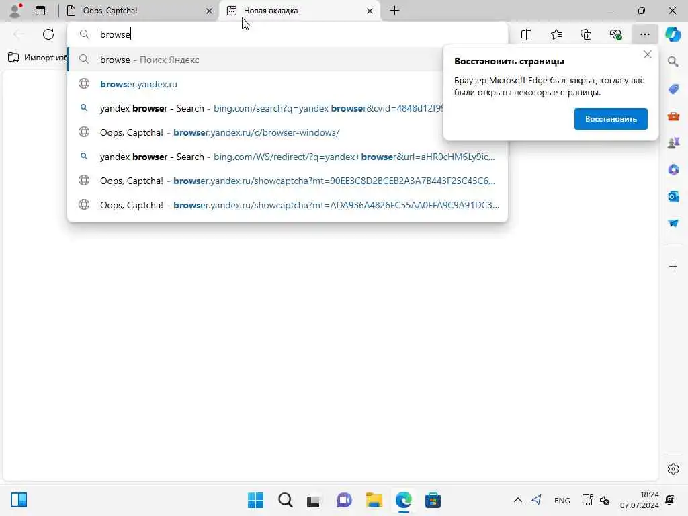Open the sidebar Outlook icon
688x516 pixels.
(x=673, y=197)
